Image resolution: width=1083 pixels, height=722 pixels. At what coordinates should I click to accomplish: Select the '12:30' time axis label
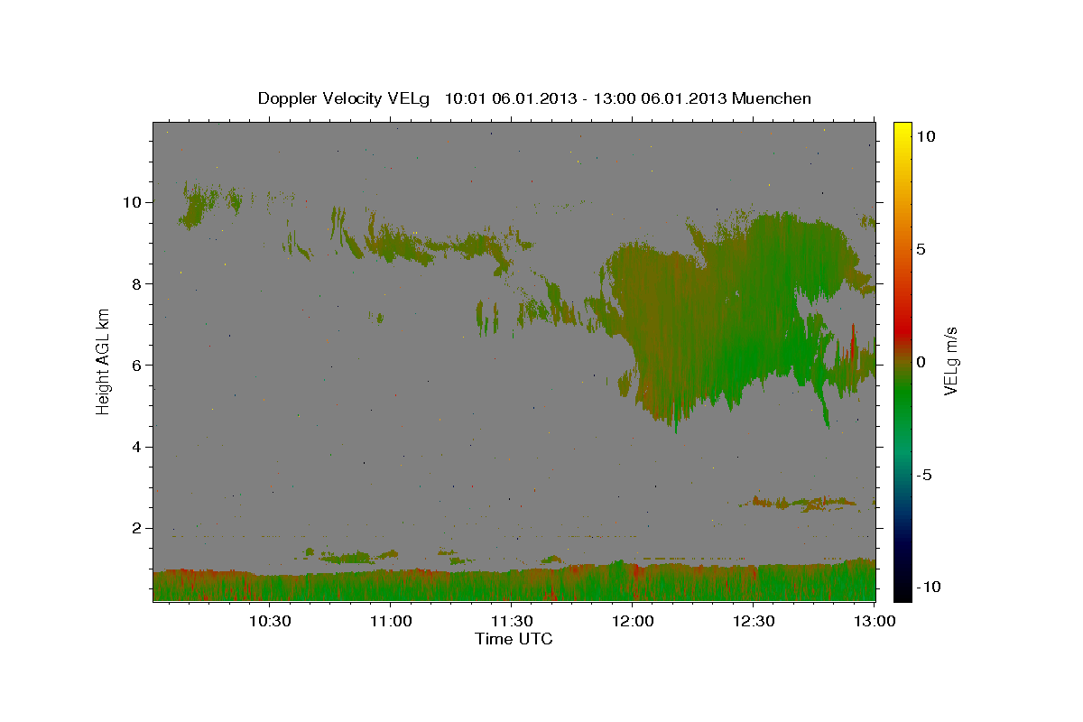pyautogui.click(x=753, y=621)
